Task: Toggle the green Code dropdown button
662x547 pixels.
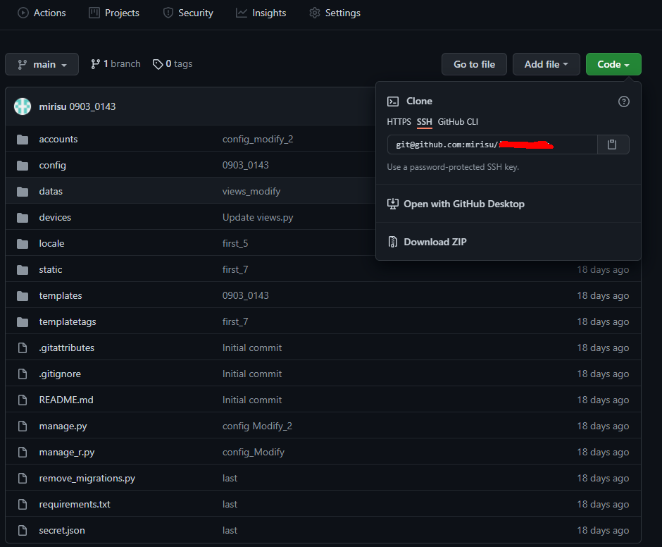Action: tap(613, 64)
